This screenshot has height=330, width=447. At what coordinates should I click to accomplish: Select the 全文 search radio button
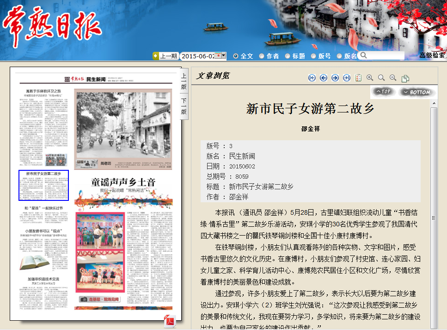click(236, 56)
